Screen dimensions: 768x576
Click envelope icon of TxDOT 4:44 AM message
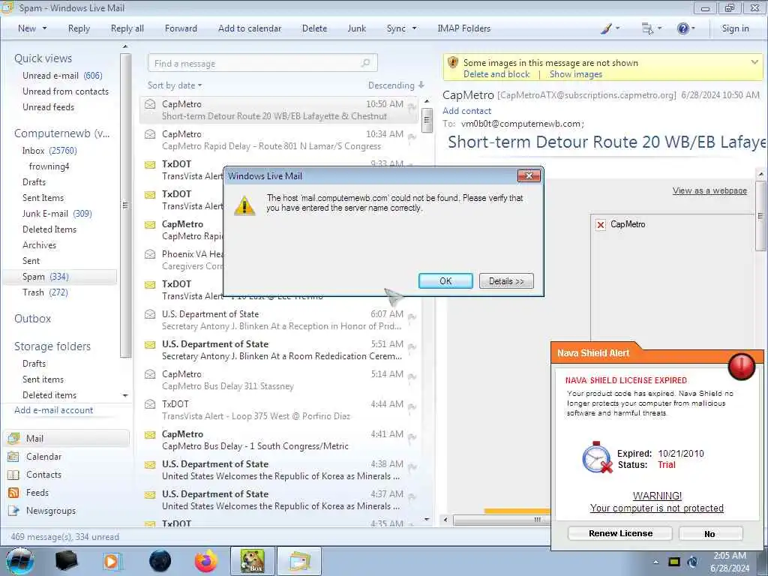[150, 404]
